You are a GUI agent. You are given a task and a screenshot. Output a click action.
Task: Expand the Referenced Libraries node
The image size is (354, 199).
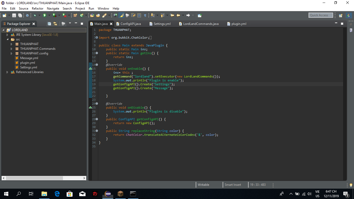click(8, 72)
